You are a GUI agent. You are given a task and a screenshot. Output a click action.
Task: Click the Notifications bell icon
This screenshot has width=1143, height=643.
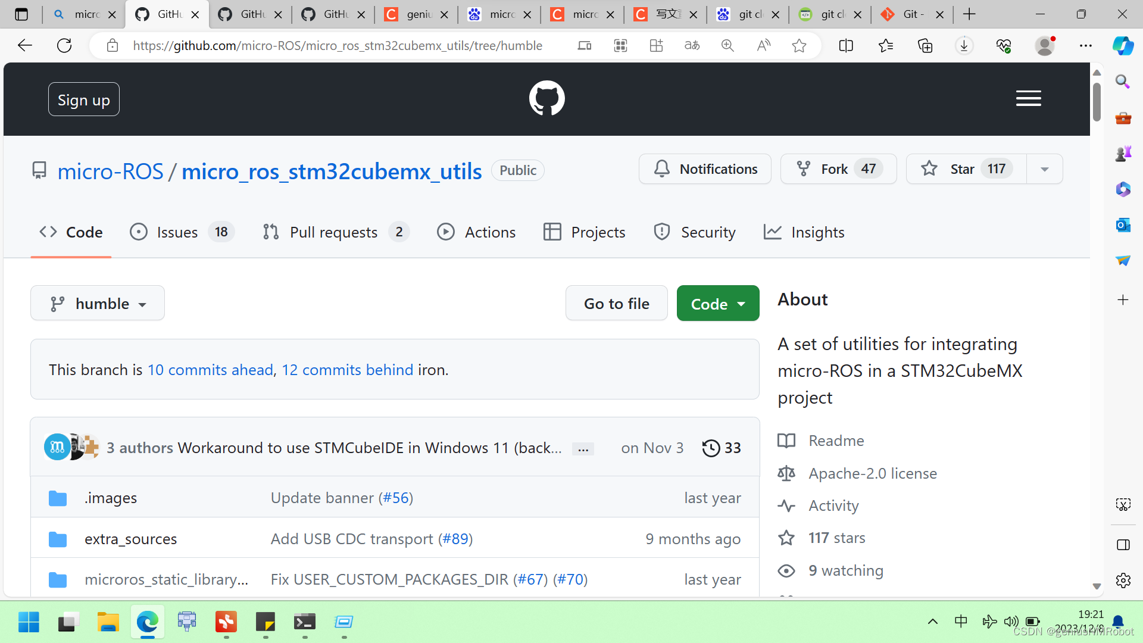pos(663,169)
